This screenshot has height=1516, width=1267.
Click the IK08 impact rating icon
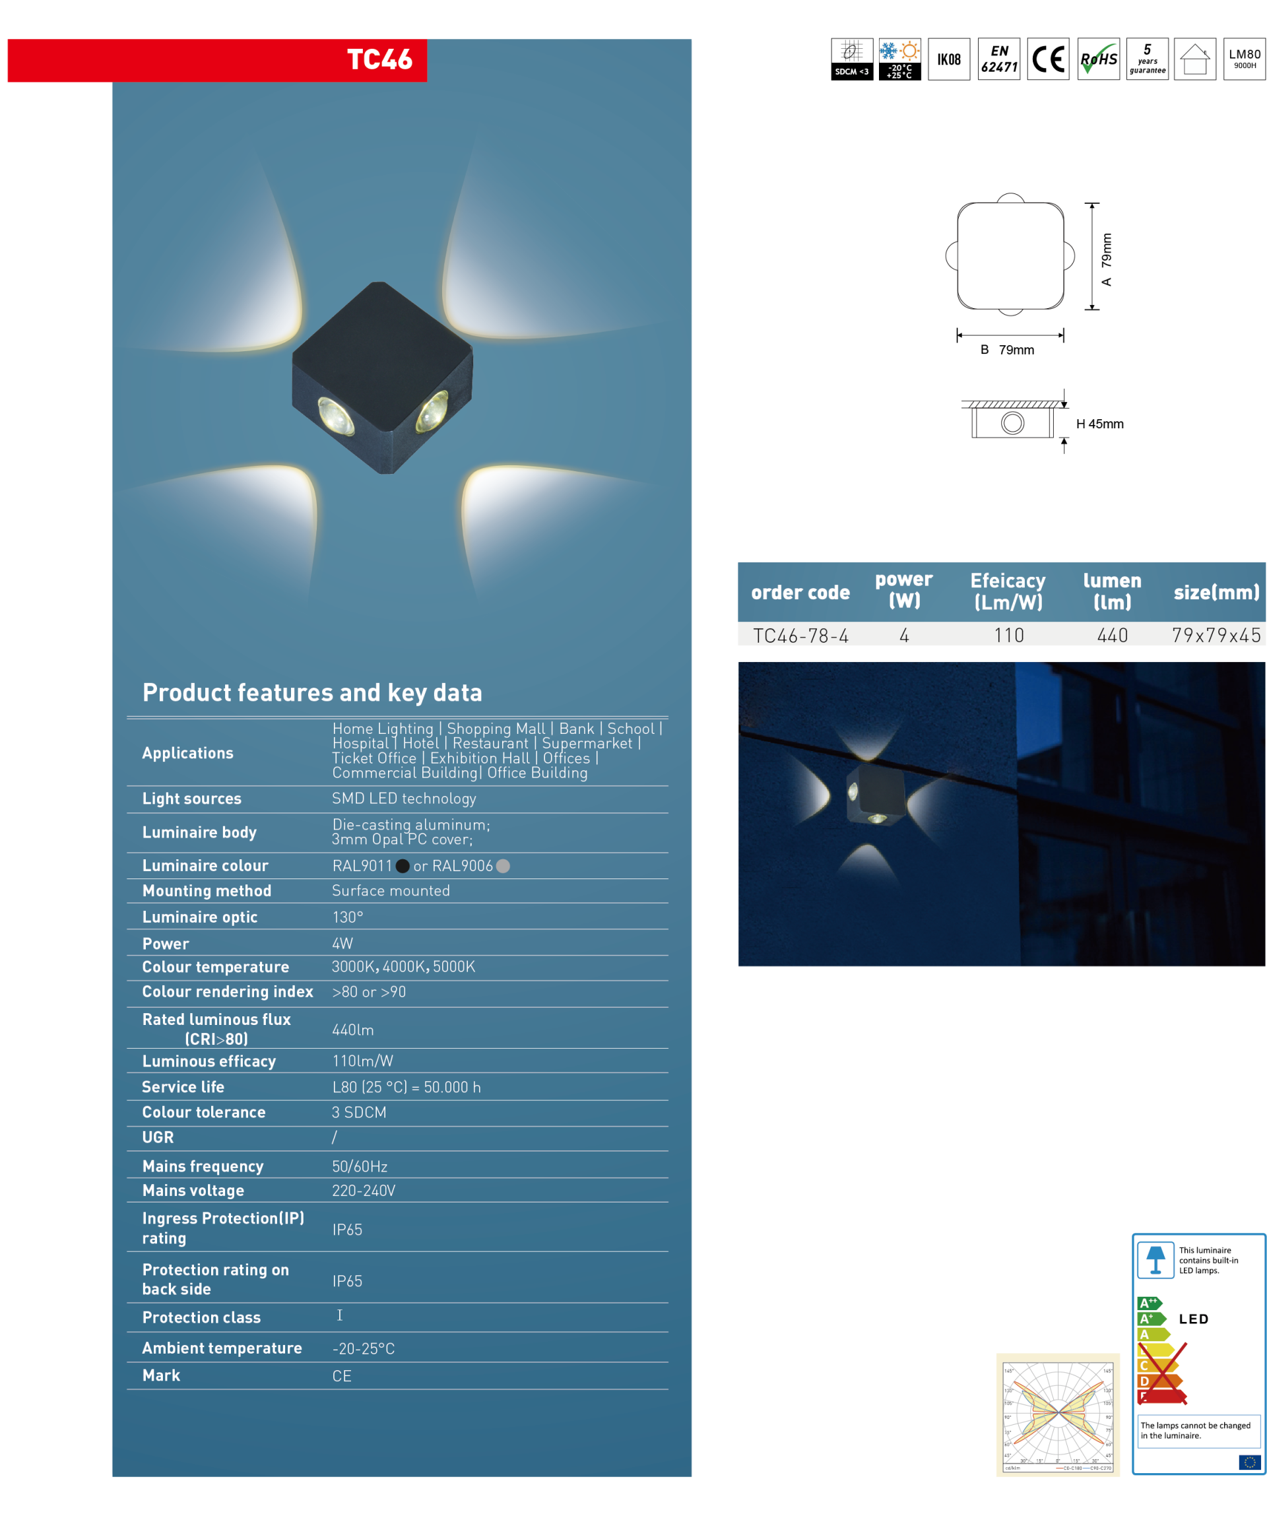[x=949, y=59]
